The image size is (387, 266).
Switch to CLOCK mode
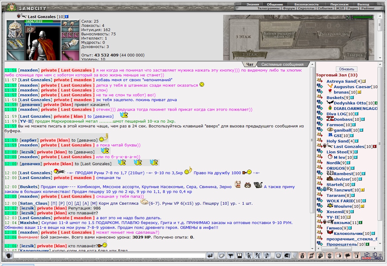pyautogui.click(x=367, y=258)
